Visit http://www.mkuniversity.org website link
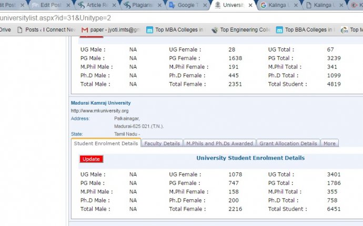This screenshot has height=226, width=363. (99, 111)
